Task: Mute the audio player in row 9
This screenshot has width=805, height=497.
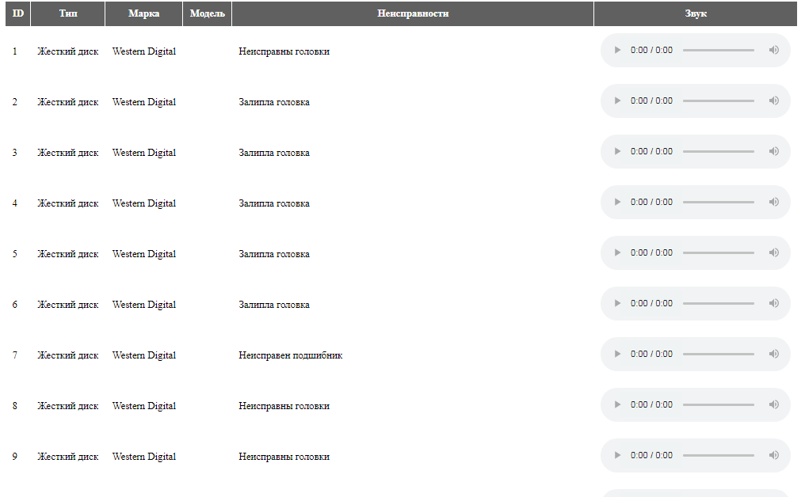Action: (x=773, y=456)
